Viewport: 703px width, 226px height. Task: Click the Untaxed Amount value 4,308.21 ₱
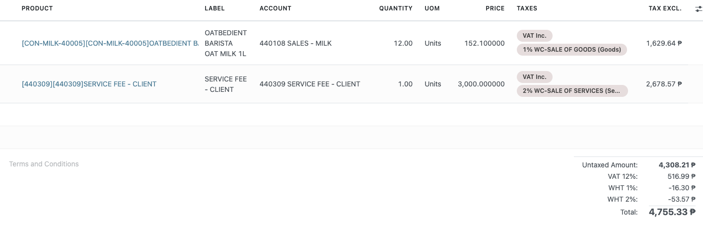tap(677, 165)
